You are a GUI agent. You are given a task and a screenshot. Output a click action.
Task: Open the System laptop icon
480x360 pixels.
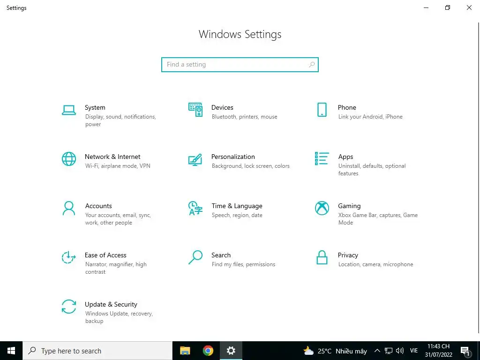pyautogui.click(x=68, y=110)
